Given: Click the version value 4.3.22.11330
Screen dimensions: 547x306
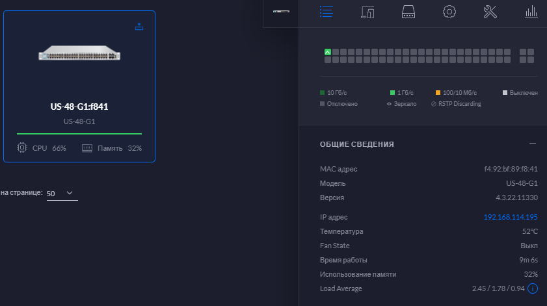Looking at the screenshot, I should [516, 198].
